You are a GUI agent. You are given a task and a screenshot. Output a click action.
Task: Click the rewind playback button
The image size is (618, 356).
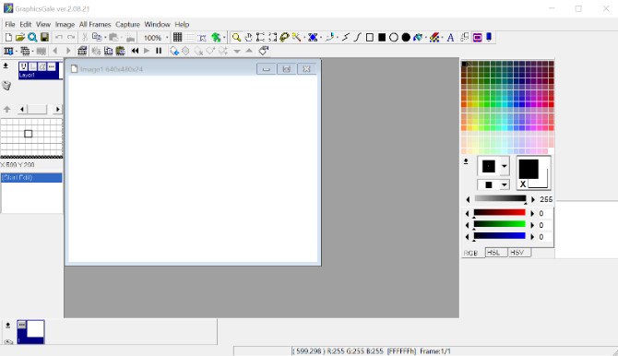[135, 51]
